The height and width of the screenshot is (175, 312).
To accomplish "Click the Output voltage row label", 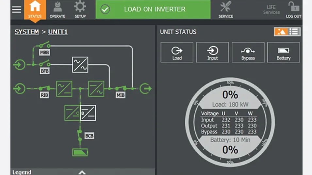I will point(209,126).
